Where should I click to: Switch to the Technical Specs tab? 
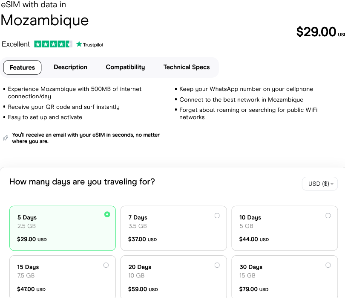coord(187,67)
